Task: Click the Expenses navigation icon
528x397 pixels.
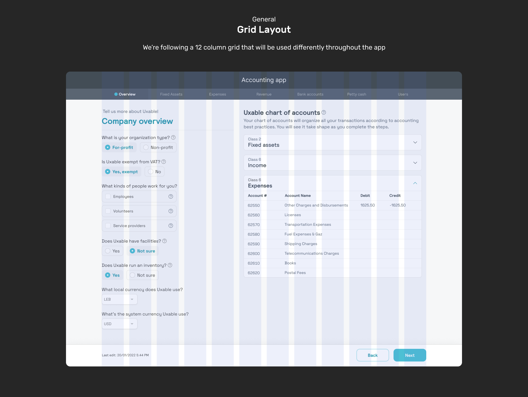Action: tap(217, 94)
